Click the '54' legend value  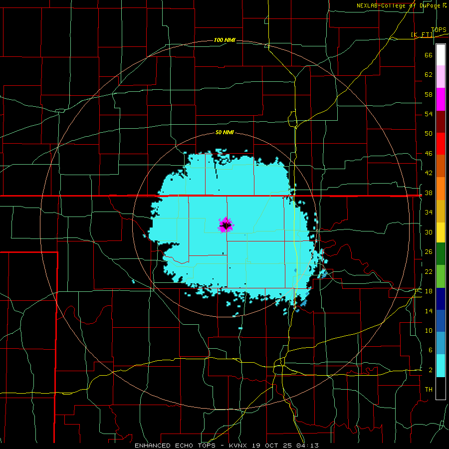429,114
